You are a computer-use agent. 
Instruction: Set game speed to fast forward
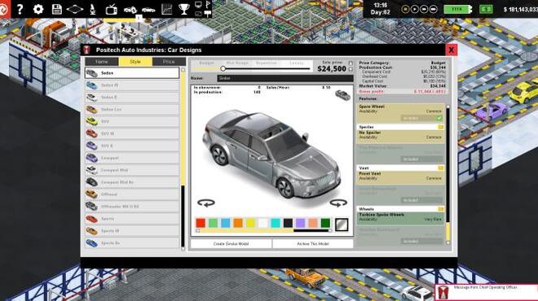tap(424, 9)
